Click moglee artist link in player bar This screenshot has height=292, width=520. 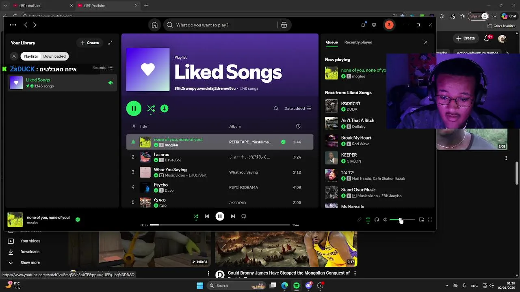coord(32,223)
